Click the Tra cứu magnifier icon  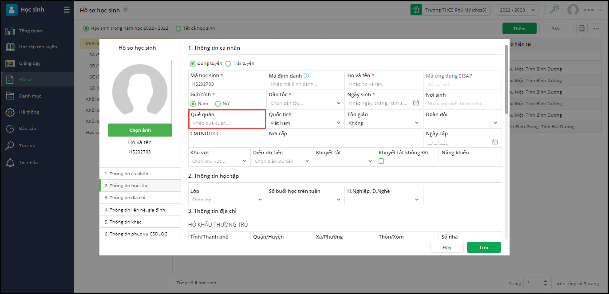coord(10,145)
